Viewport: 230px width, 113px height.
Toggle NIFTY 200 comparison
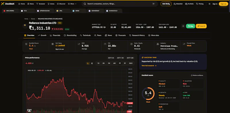[130, 58]
